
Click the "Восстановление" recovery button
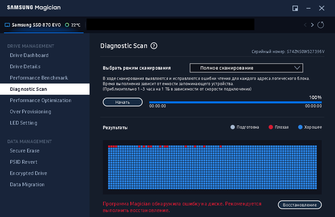[300, 205]
